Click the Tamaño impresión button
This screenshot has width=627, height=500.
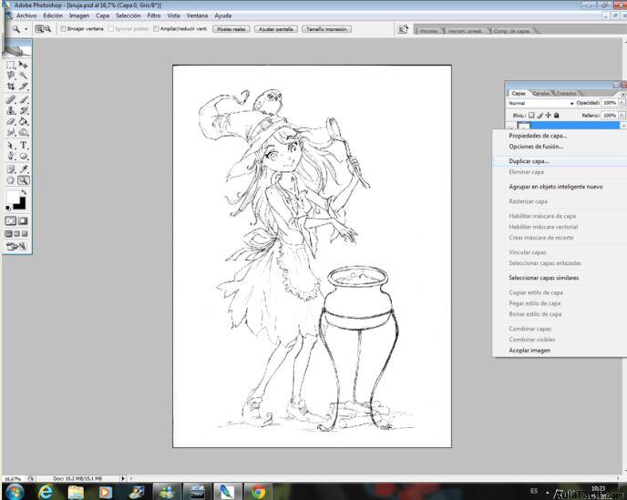coord(326,29)
